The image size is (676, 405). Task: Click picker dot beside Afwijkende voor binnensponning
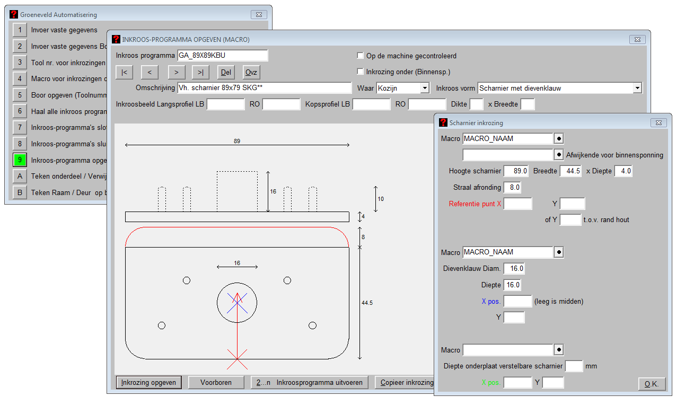click(x=559, y=155)
